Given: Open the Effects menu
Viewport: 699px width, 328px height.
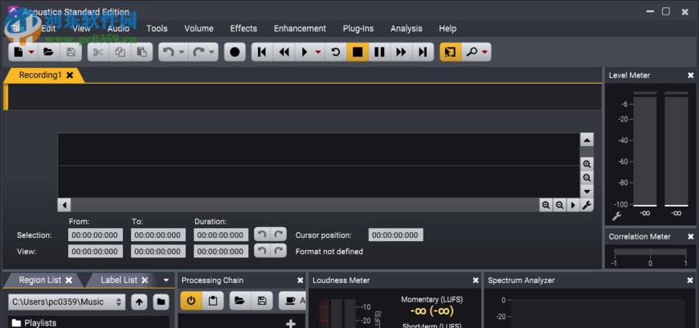Looking at the screenshot, I should [243, 28].
